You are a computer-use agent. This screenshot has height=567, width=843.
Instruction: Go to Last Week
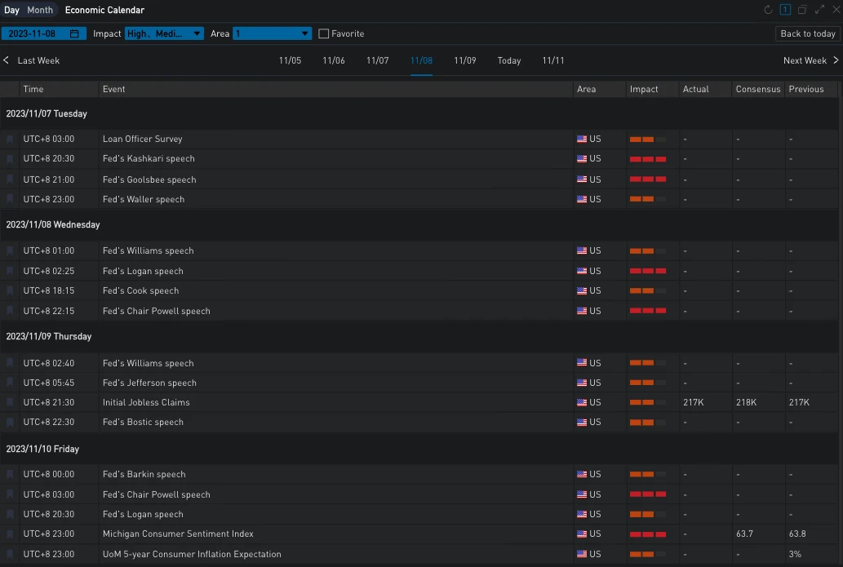tap(32, 60)
